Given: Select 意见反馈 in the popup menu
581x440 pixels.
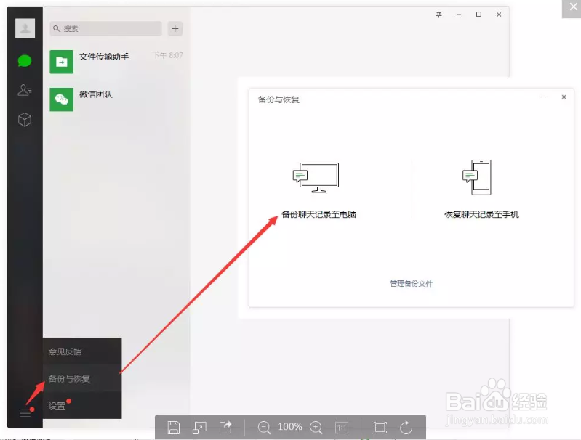Looking at the screenshot, I should 82,351.
